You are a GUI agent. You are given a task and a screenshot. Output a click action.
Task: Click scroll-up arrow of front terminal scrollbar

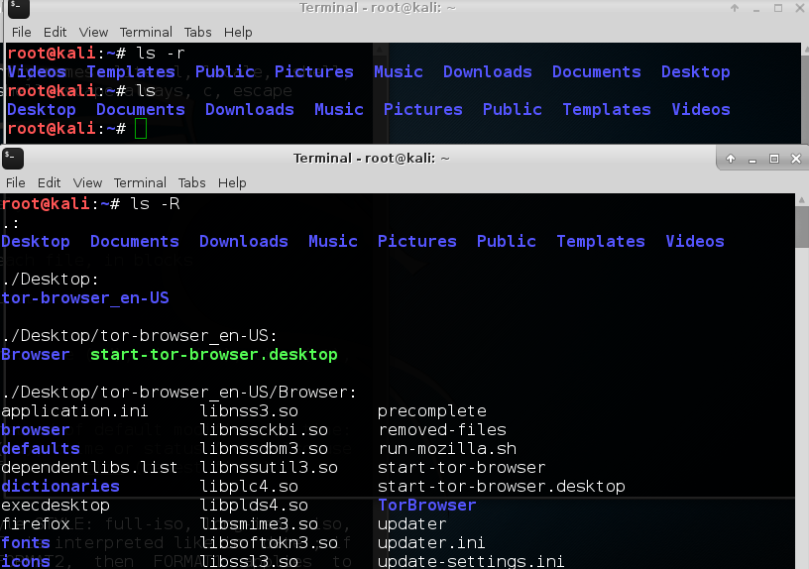[802, 200]
